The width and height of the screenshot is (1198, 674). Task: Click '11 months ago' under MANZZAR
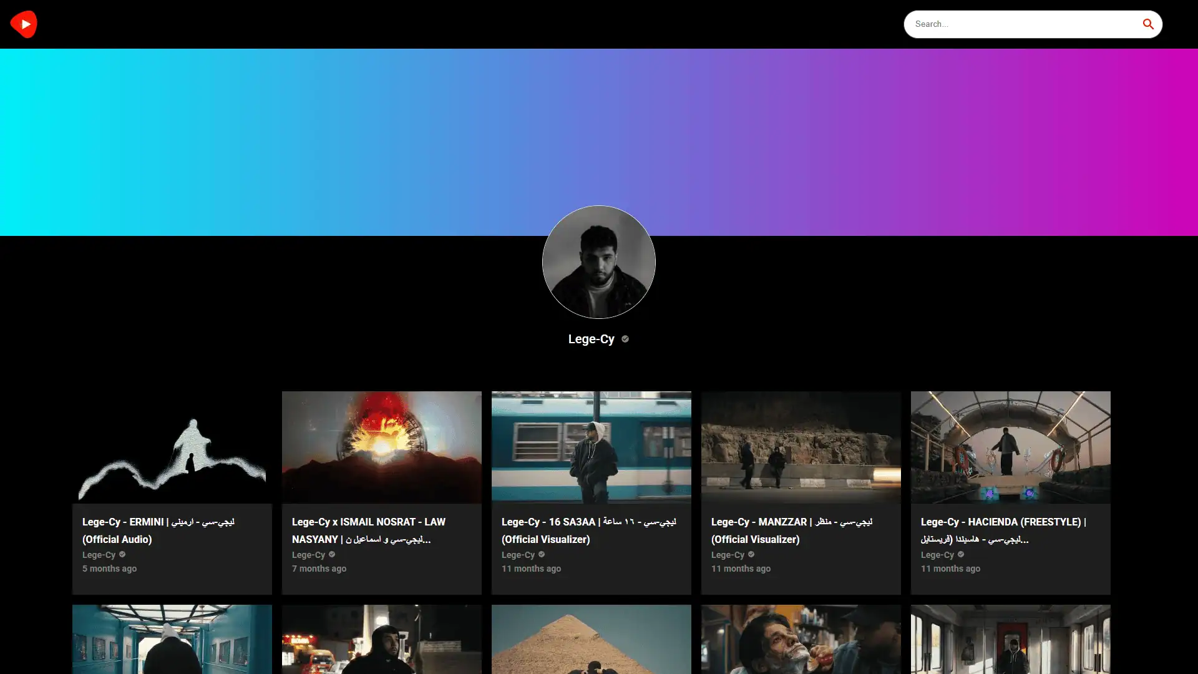pos(741,569)
